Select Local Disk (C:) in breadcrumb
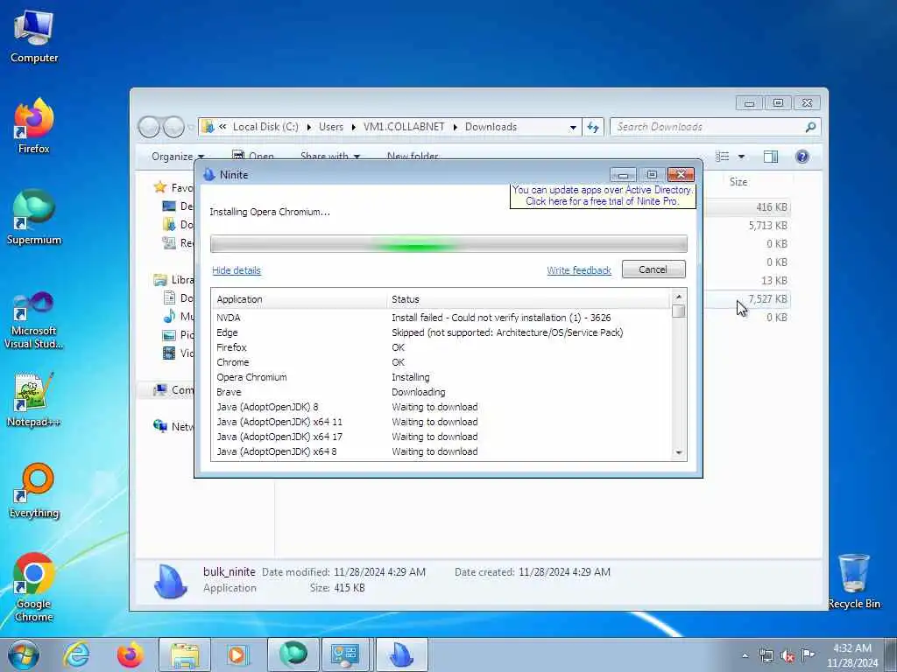This screenshot has width=897, height=672. coord(265,127)
